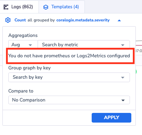Screen dimensions: 142x135
Task: Collapse the panel using the blue up caret
Action: (119, 20)
